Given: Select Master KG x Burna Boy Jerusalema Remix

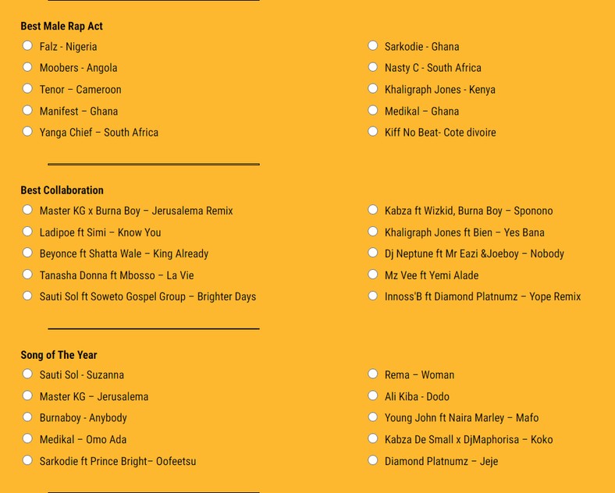Looking at the screenshot, I should [x=27, y=210].
